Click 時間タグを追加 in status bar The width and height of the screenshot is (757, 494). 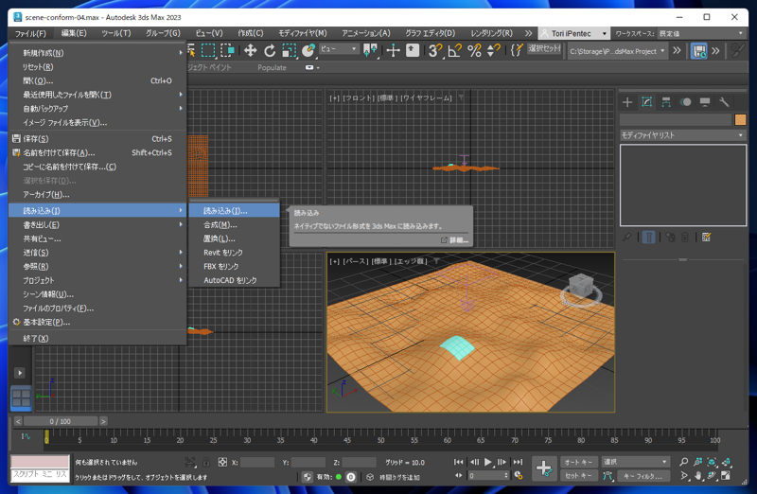click(398, 477)
